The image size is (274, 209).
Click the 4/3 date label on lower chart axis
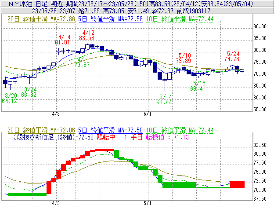56,203
